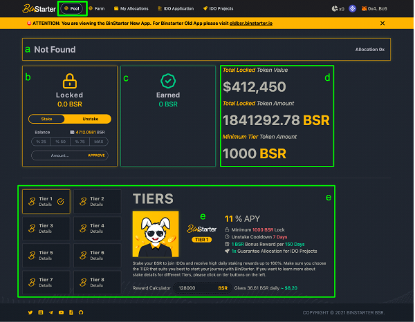Click the rabbit mascot Tier 1 image

[x=156, y=234]
